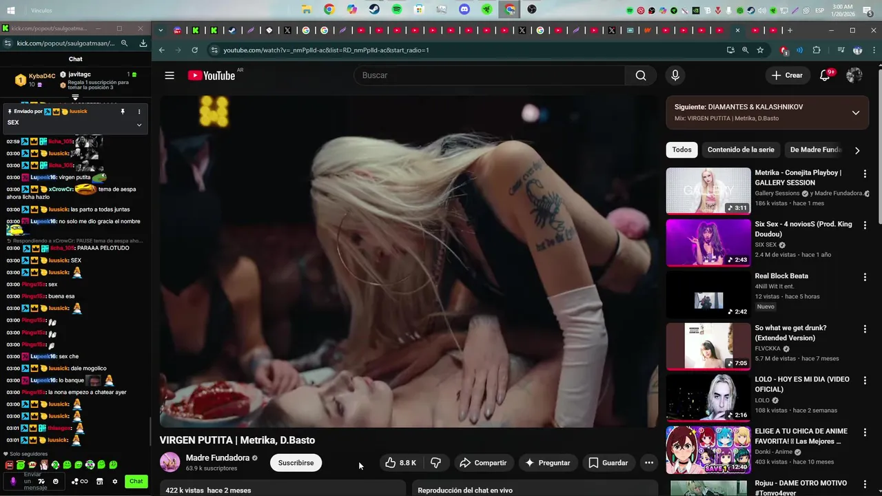The width and height of the screenshot is (882, 496).
Task: Install app icon in Kick popout address bar
Action: 143,43
